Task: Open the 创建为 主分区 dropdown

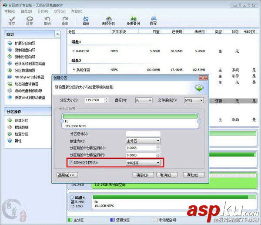Action: click(143, 141)
